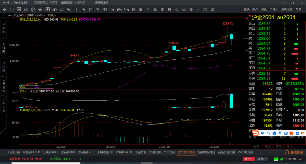
Task: Open the 主力合约排名 tab
Action: 186,152
